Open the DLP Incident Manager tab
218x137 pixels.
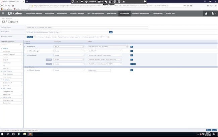34,13
